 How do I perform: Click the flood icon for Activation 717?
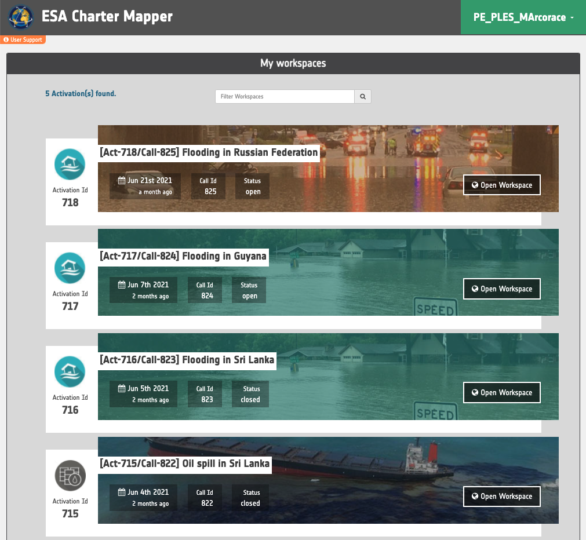70,268
